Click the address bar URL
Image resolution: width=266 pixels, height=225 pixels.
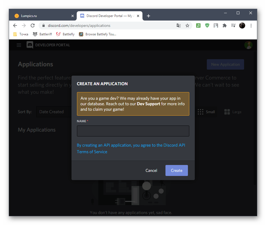click(79, 25)
